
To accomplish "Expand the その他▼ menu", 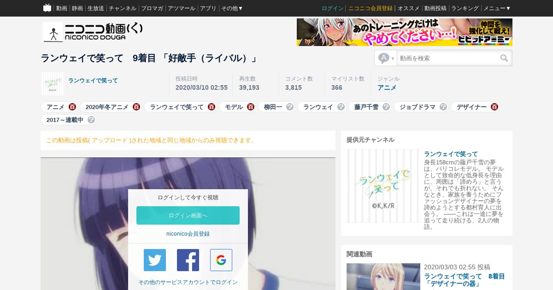I will click(x=232, y=8).
